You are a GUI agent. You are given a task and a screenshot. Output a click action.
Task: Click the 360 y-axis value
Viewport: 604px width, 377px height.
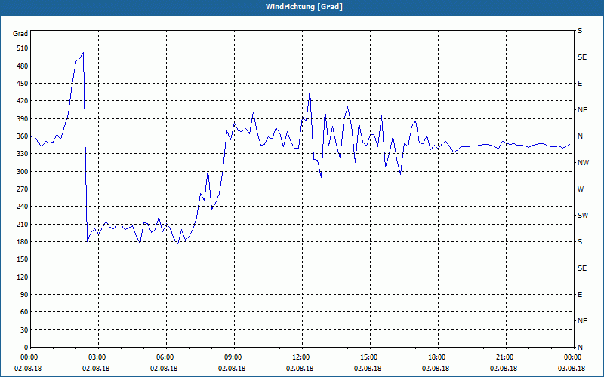pyautogui.click(x=23, y=136)
